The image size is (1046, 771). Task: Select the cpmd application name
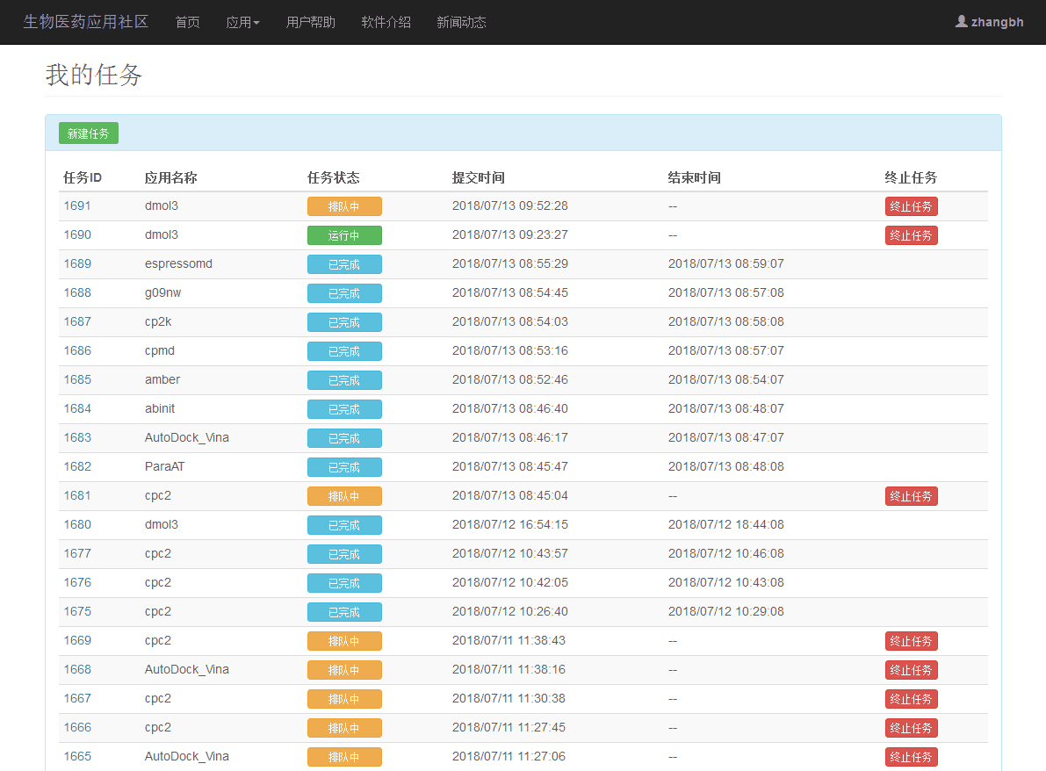[x=160, y=351]
